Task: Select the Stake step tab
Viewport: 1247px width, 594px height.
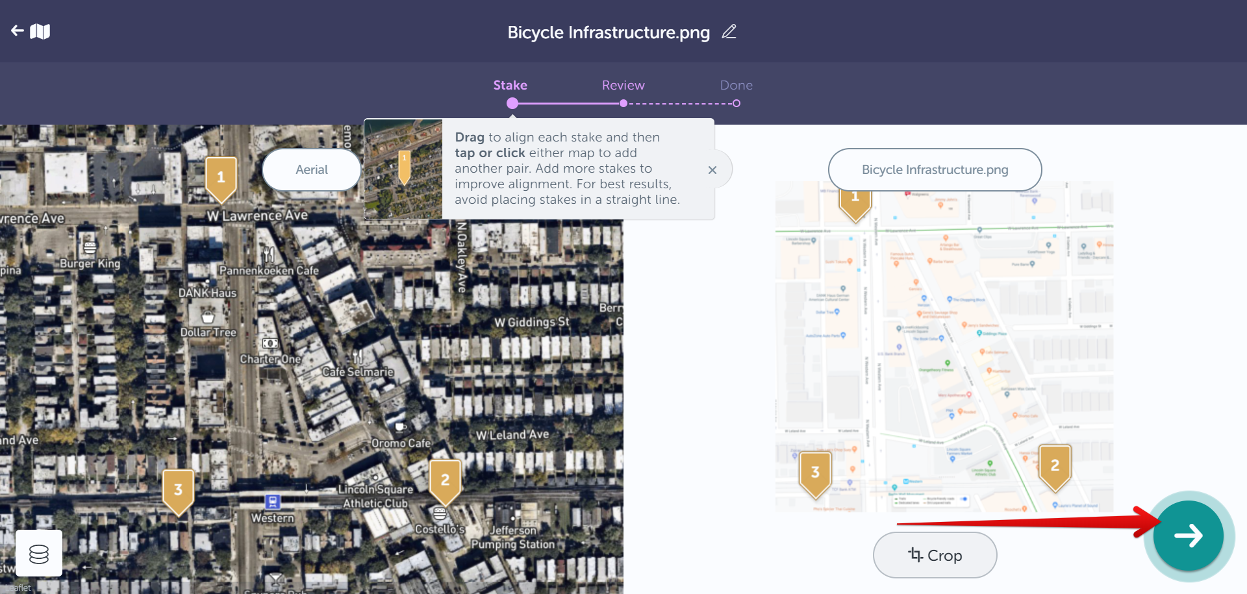Action: click(x=510, y=85)
